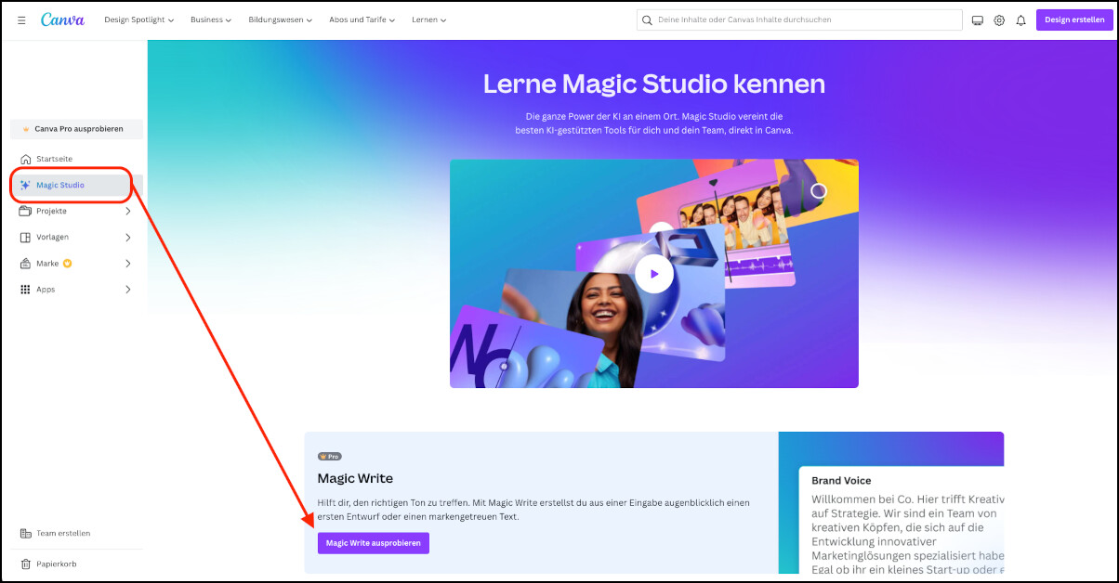The width and height of the screenshot is (1119, 583).
Task: Click the Magic Studio video thumbnail
Action: point(654,273)
